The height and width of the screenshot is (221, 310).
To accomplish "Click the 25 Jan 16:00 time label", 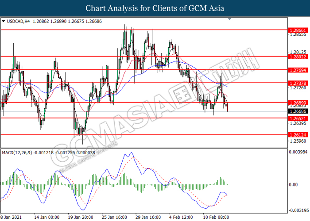I will click(114, 217).
